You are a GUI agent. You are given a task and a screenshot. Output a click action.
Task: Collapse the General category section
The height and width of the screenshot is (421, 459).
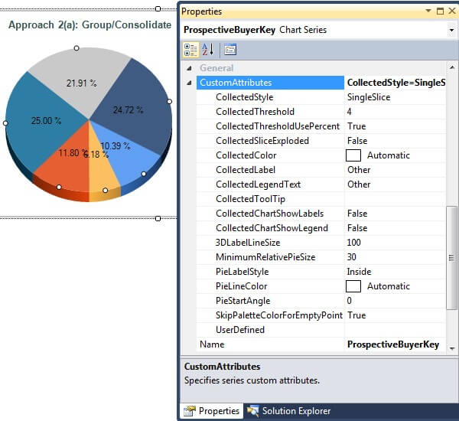click(x=189, y=68)
